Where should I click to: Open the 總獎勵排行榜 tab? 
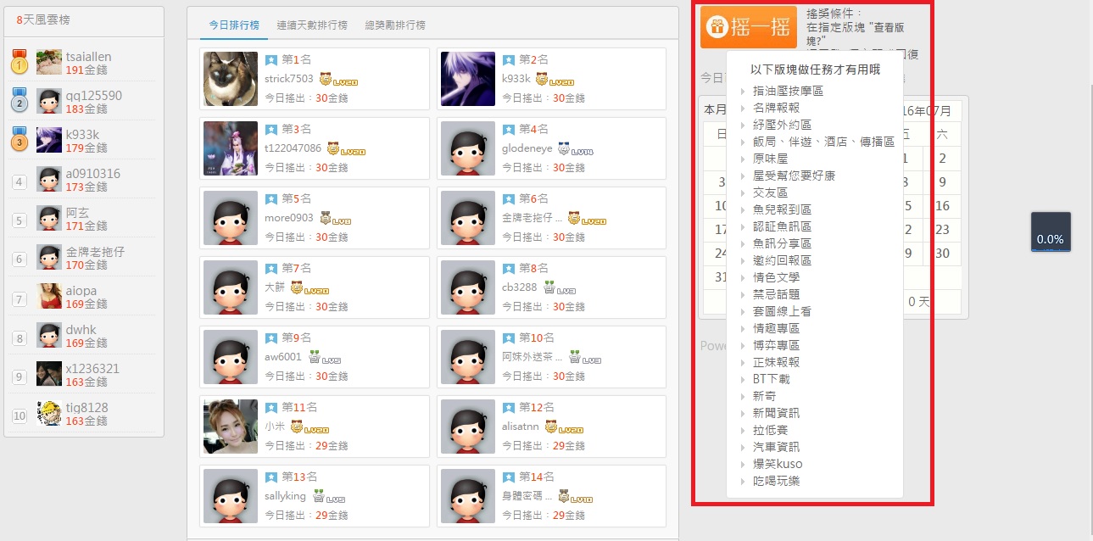(394, 25)
